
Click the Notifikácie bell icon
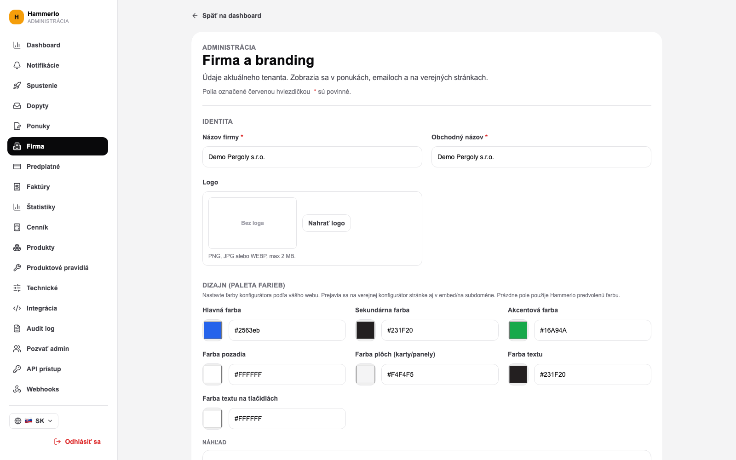17,65
